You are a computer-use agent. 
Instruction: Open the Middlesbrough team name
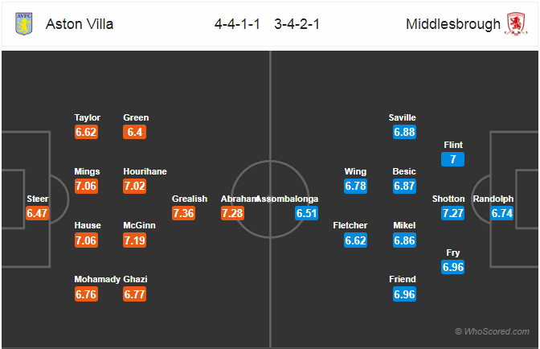point(453,24)
